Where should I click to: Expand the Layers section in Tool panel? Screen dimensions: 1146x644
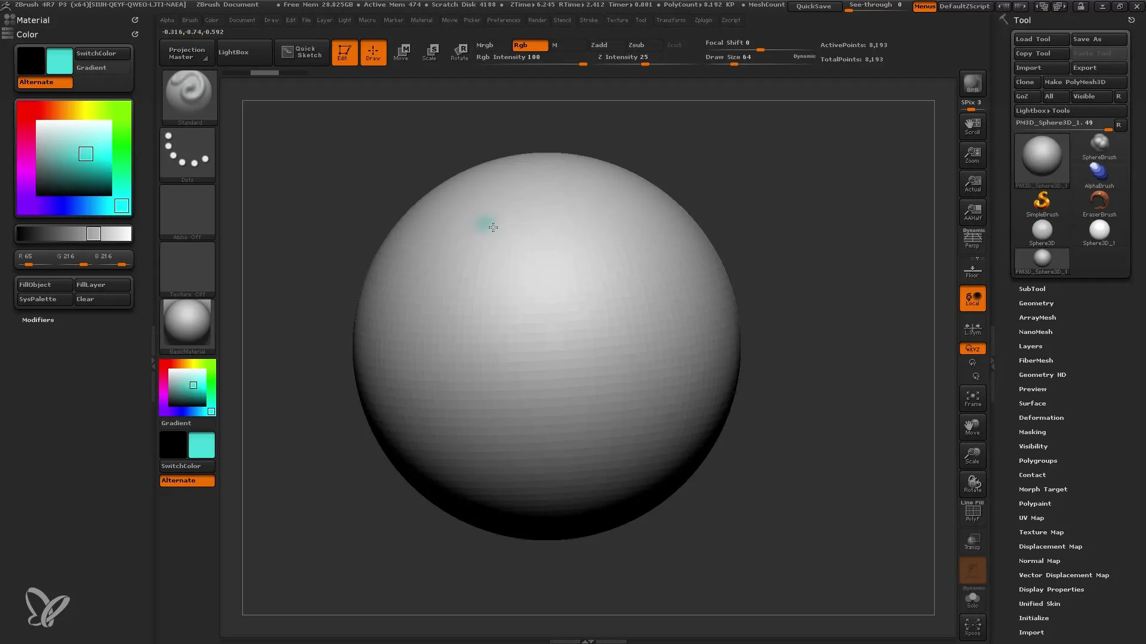click(1030, 345)
